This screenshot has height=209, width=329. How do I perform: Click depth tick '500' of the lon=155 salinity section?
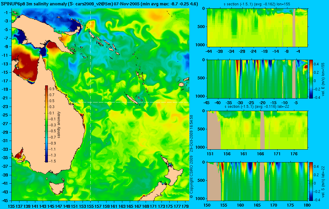pos(201,27)
